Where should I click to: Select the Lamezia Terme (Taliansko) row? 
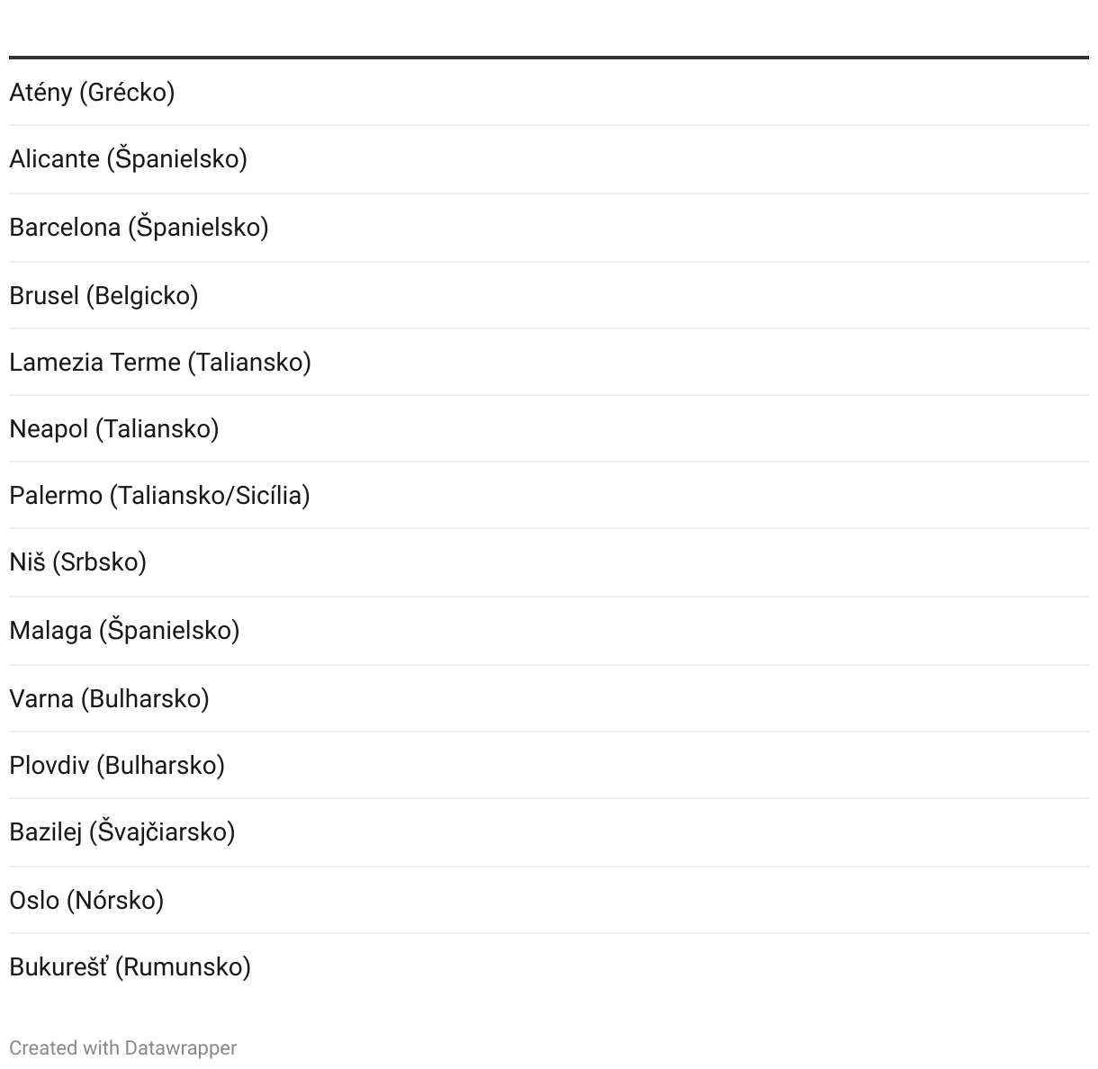[x=549, y=362]
